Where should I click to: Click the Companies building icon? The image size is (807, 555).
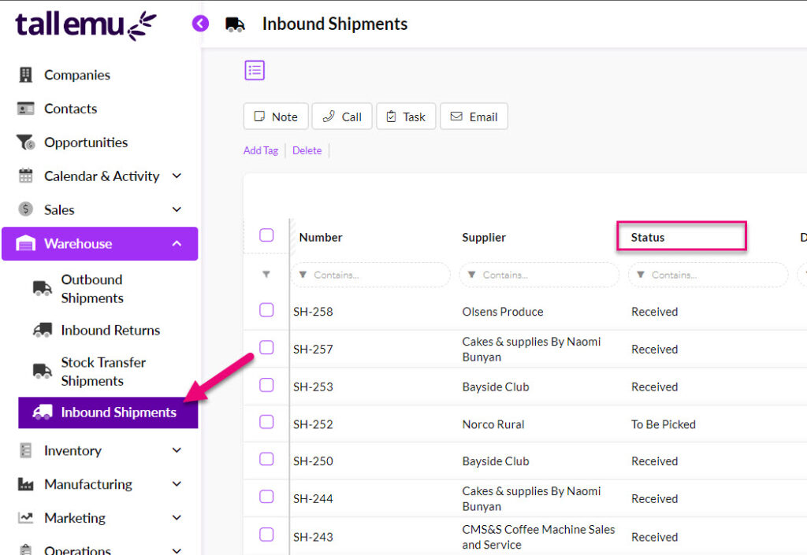[25, 75]
